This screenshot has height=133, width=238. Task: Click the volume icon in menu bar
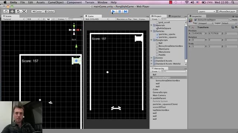[192, 2]
